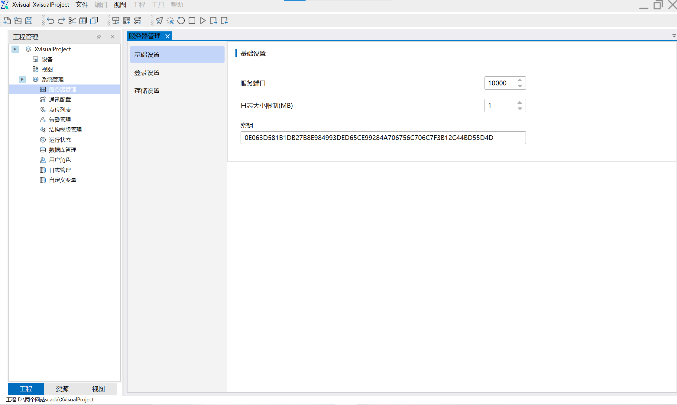Click the scissors cut icon
The height and width of the screenshot is (405, 677).
tap(72, 21)
